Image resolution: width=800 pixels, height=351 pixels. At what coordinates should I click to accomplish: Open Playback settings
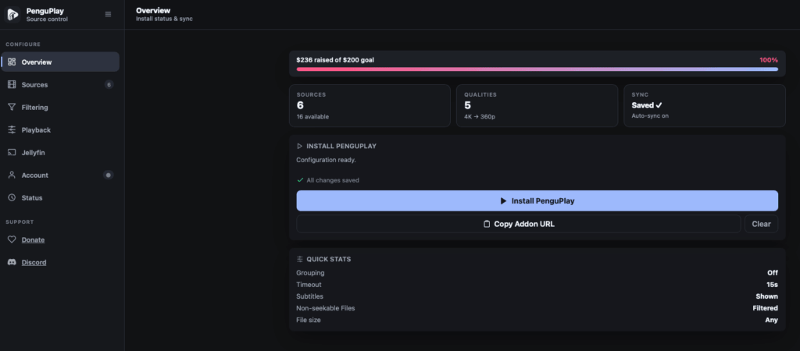60,130
